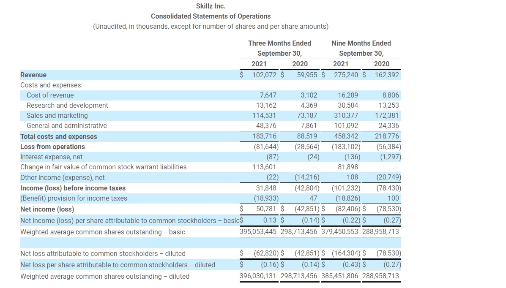Click 'Weighted average common shares outstanding – diluted' label
Image resolution: width=506 pixels, height=288 pixels.
click(105, 277)
